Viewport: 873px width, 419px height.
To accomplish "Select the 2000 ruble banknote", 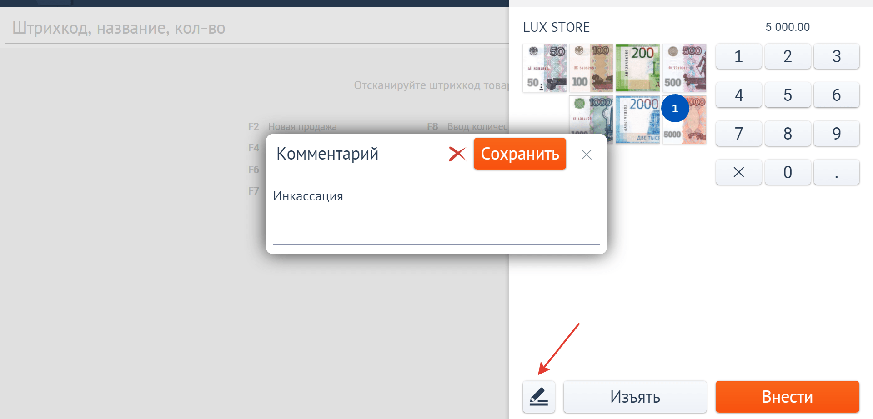I will coord(637,120).
